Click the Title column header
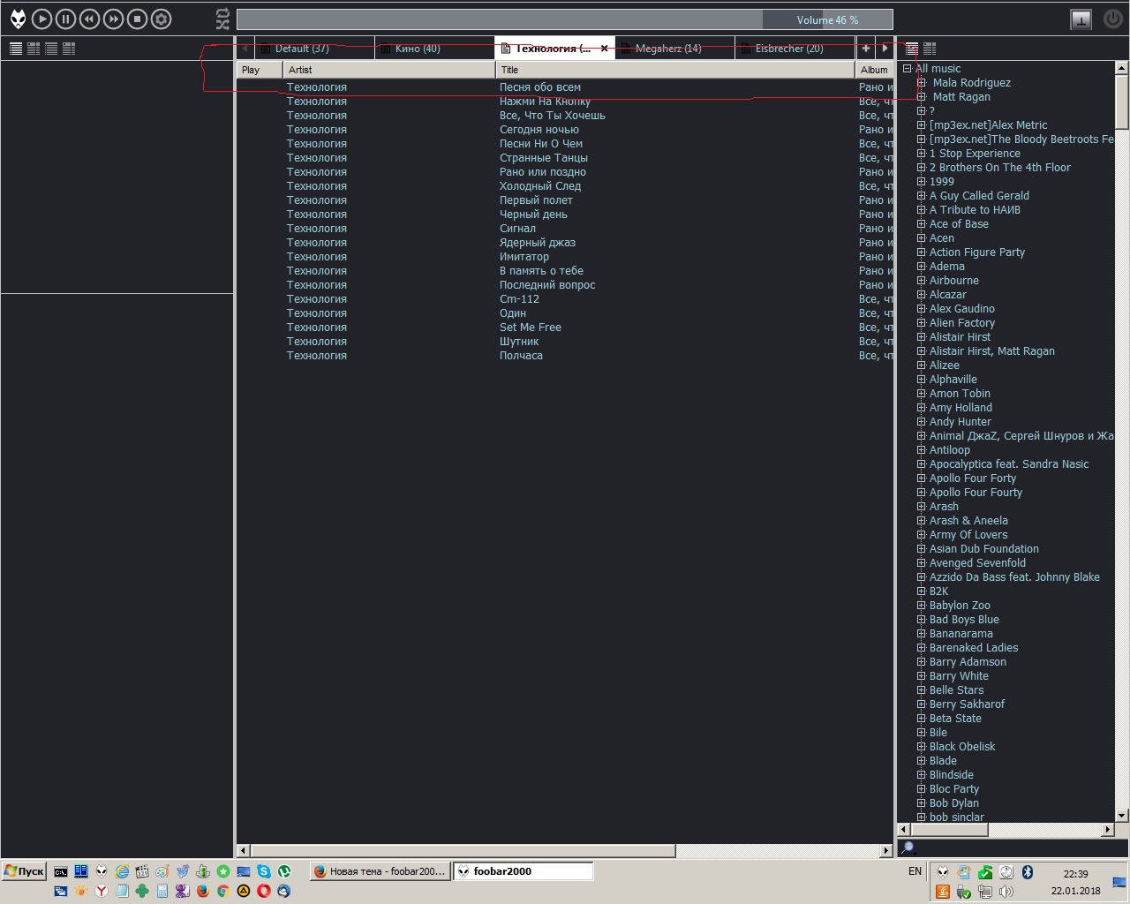 click(x=674, y=70)
